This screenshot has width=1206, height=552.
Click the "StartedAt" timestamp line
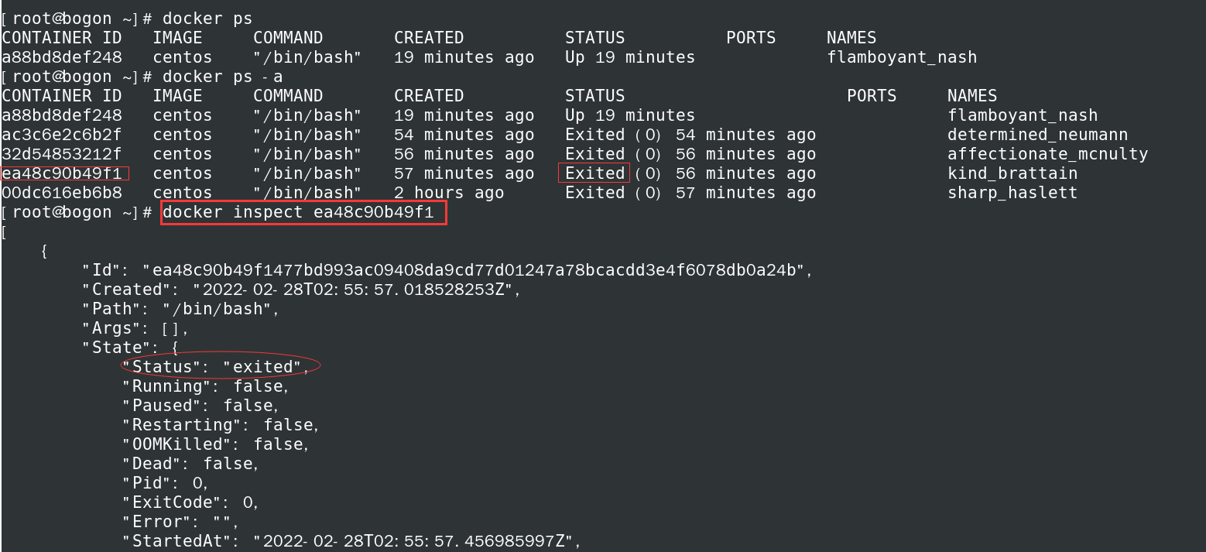(351, 541)
